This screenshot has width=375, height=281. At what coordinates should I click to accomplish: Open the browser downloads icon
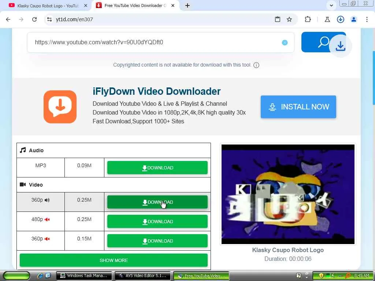click(x=341, y=19)
